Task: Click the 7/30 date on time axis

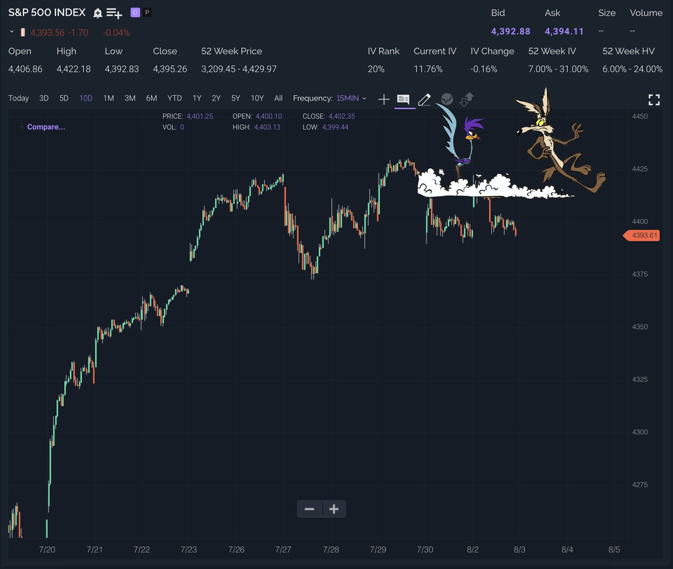Action: (425, 550)
